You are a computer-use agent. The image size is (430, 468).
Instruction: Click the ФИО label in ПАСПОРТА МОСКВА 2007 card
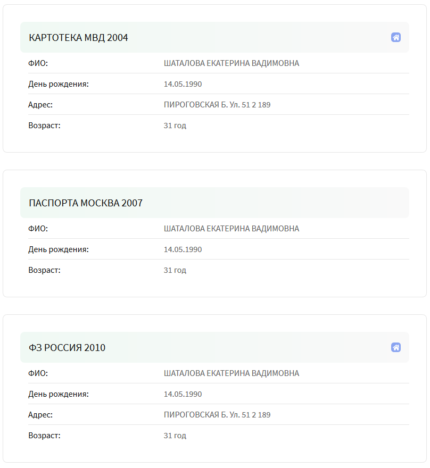point(38,229)
